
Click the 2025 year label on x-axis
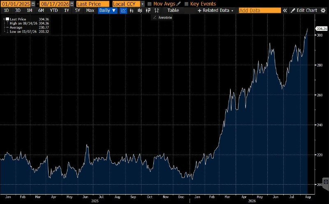pos(95,201)
